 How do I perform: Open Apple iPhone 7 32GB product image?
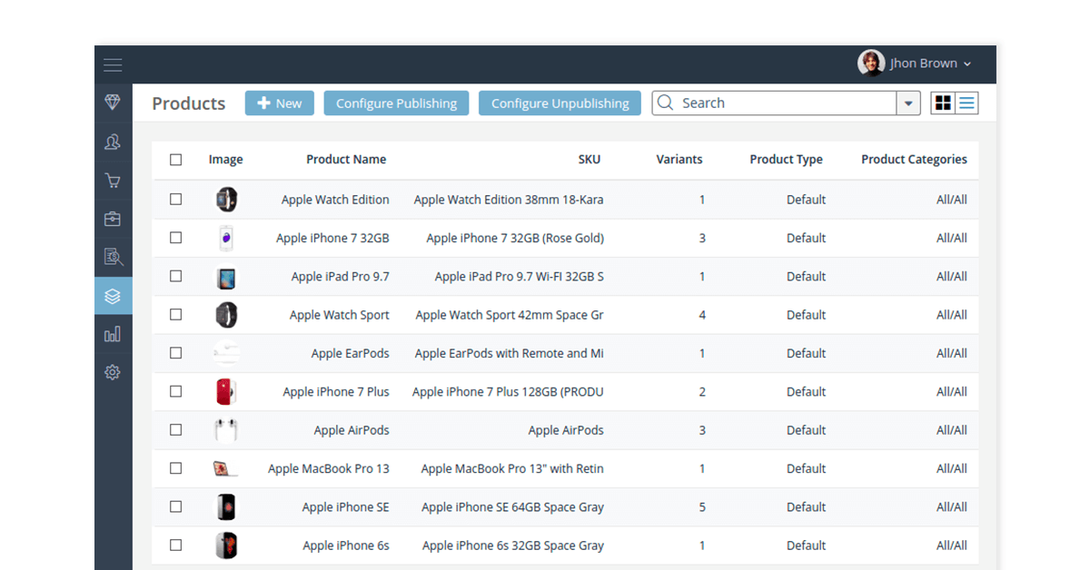(226, 238)
